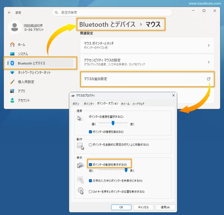Click the 個人用設定 paintbrush icon
224x215 pixels.
(x=12, y=82)
